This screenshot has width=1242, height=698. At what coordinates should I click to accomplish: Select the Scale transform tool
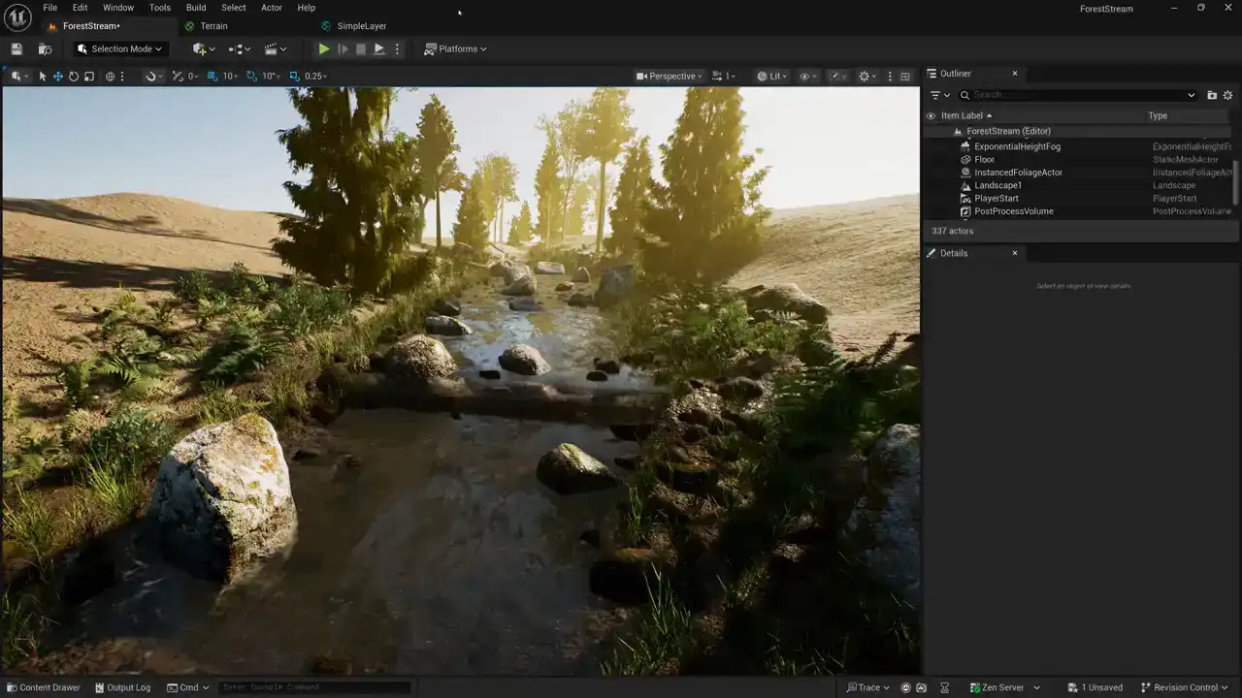tap(89, 77)
